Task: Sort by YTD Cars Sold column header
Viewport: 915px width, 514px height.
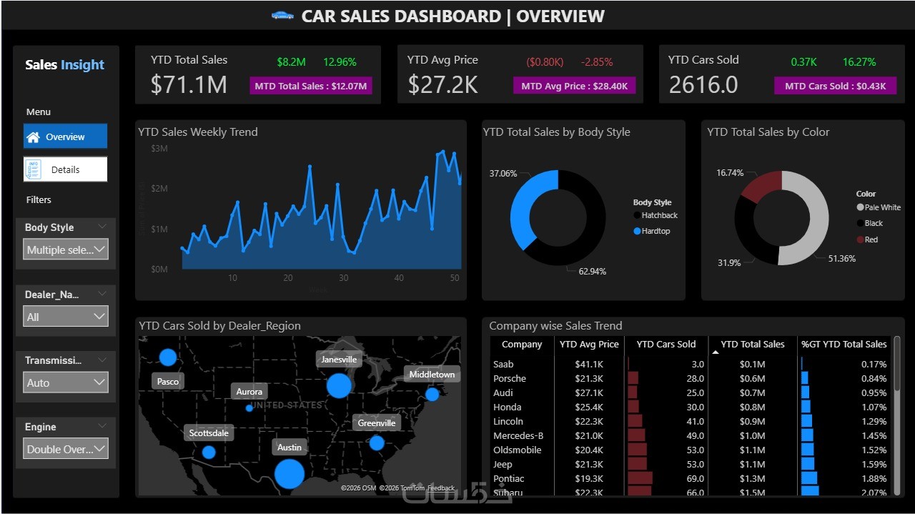Action: (x=666, y=344)
